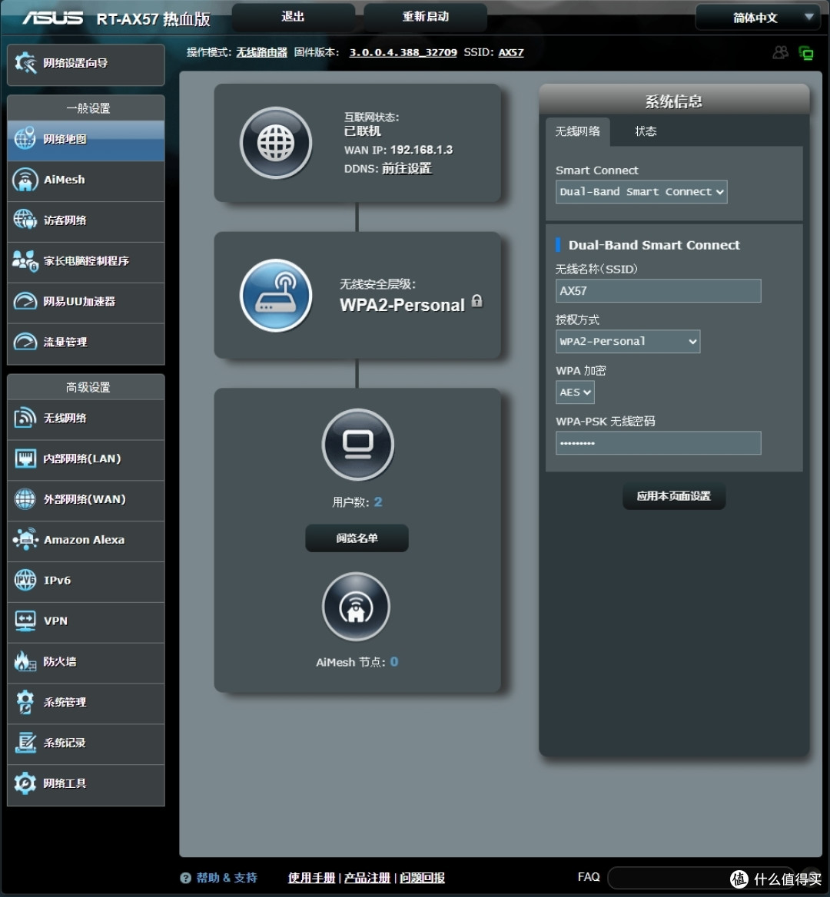Click the users icon at top right

(780, 53)
